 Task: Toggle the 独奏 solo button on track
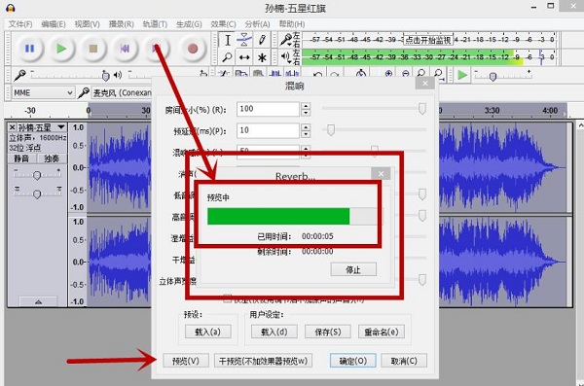(x=52, y=158)
